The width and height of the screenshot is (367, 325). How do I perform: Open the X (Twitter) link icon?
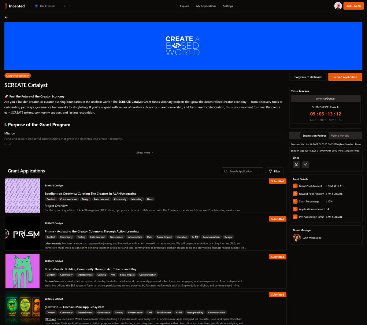296,165
